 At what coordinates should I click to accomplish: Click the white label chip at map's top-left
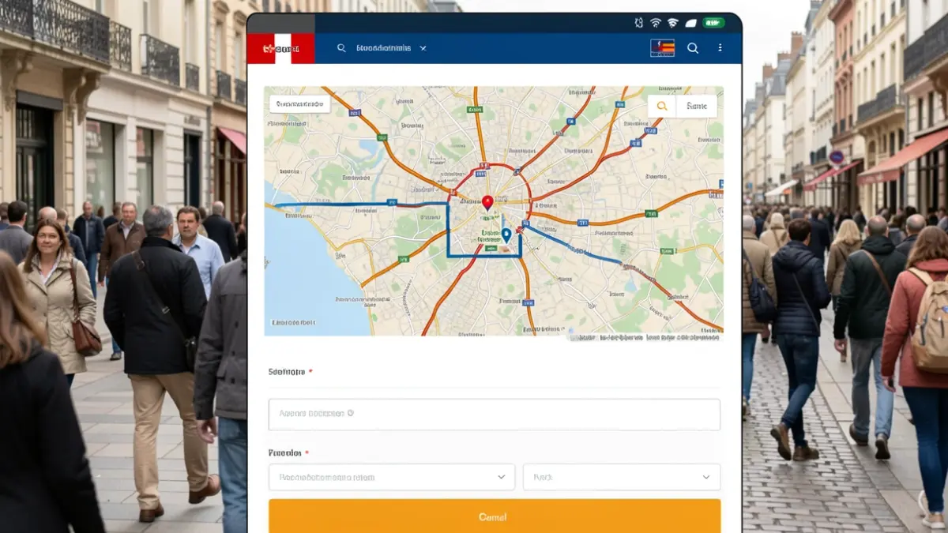point(299,104)
